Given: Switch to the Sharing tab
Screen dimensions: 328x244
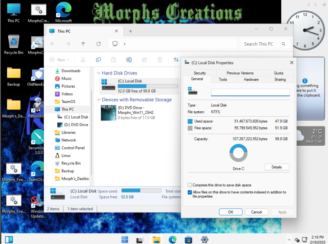Looking at the screenshot, I should coord(280,80).
